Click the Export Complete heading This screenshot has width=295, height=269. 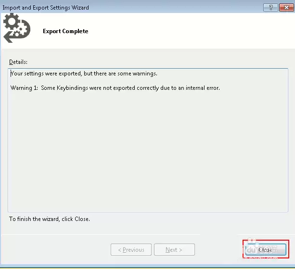[x=65, y=31]
